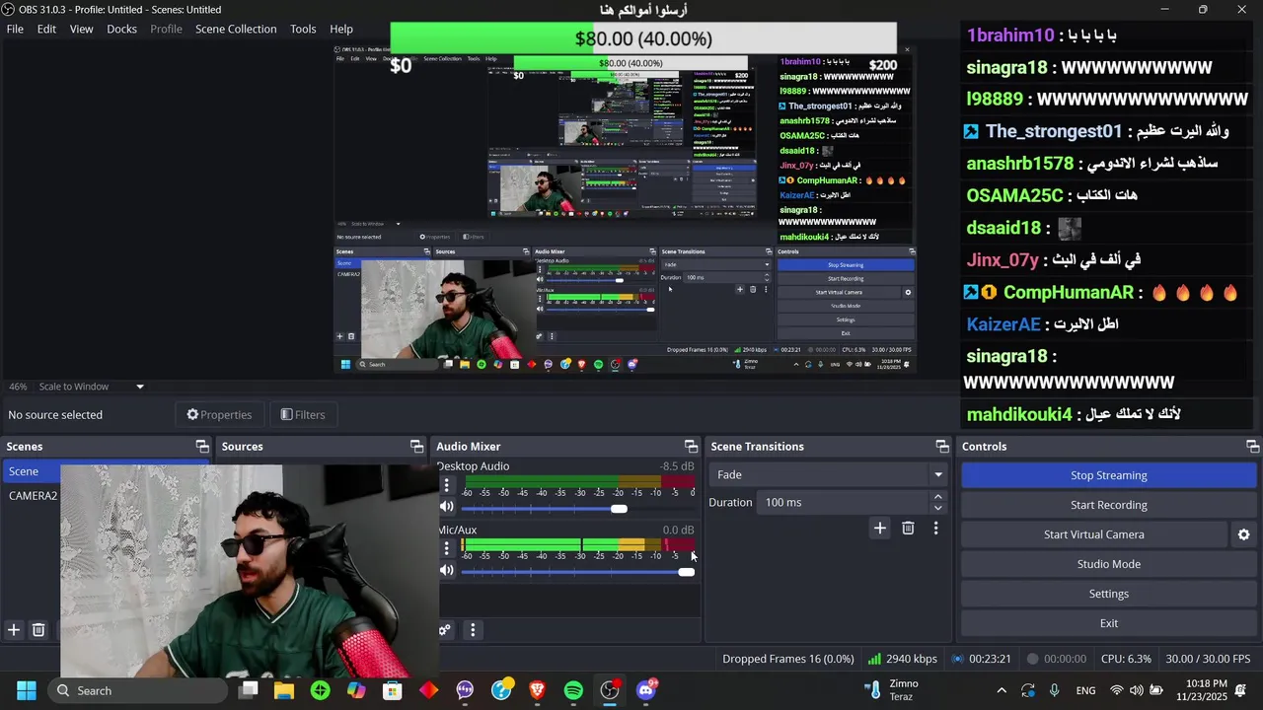1263x710 pixels.
Task: Open Windows Start menu
Action: (x=27, y=690)
